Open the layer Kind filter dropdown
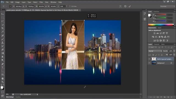176x99 pixels. pos(152,47)
